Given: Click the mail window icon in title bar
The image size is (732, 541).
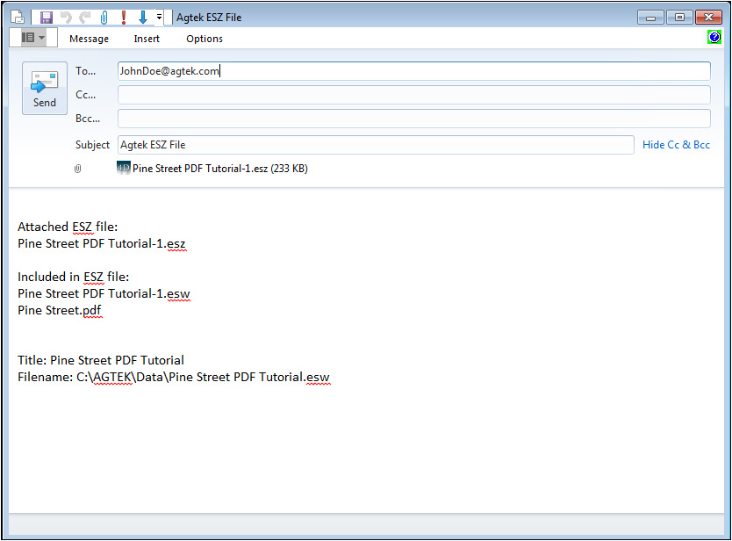Looking at the screenshot, I should pos(18,18).
